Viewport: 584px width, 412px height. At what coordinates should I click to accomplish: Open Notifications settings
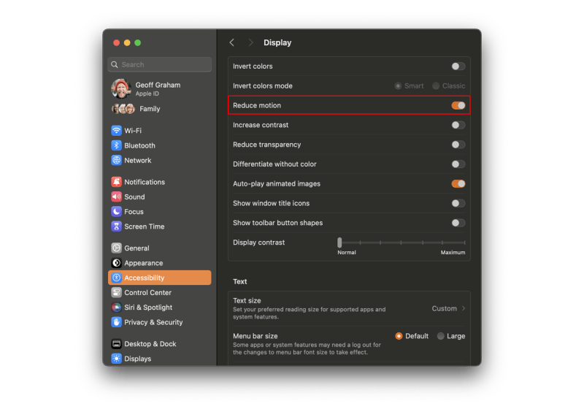159,182
